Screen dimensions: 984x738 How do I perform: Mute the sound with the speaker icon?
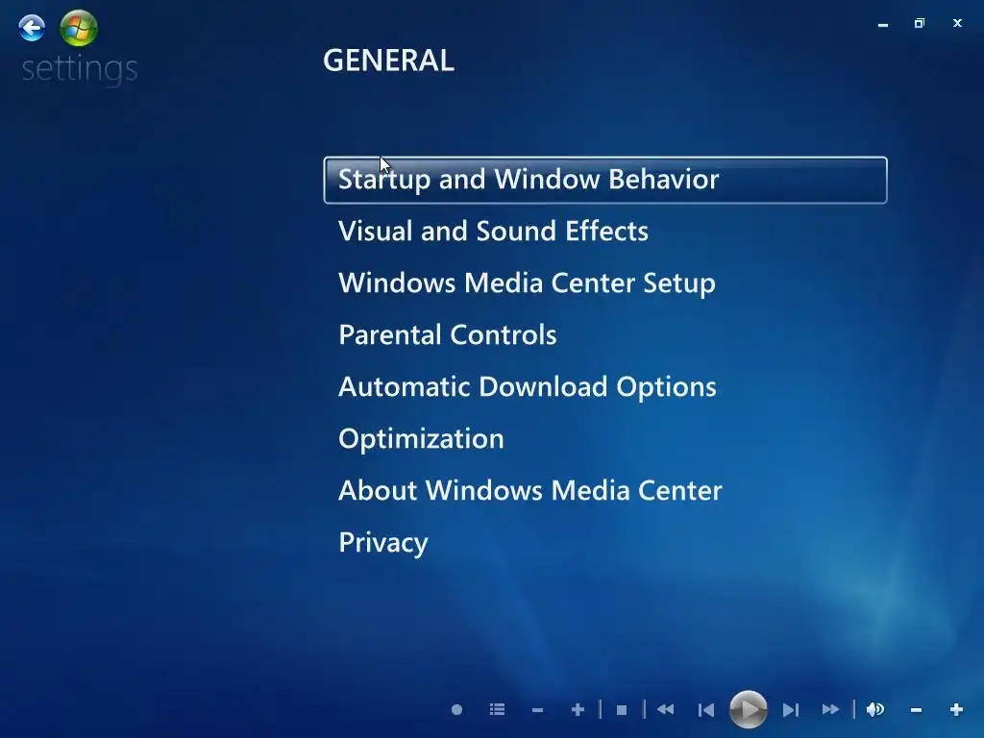point(875,710)
